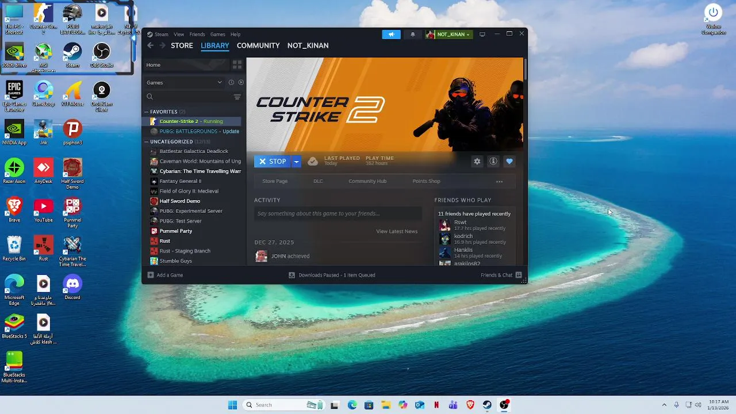Open Downloads Paused status
736x414 pixels.
click(x=332, y=275)
